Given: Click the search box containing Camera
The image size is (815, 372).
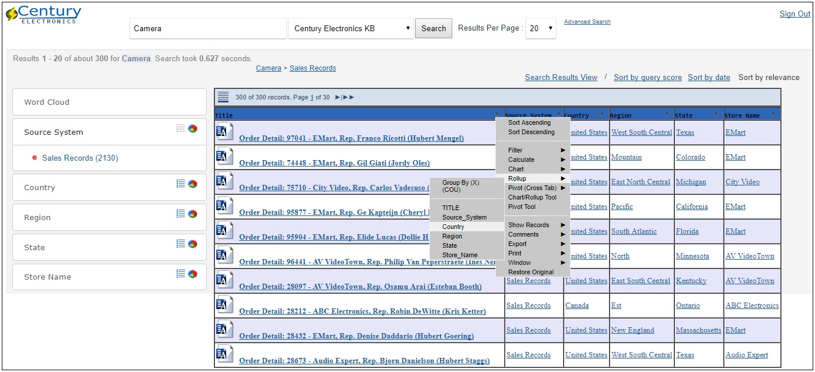Looking at the screenshot, I should [208, 28].
